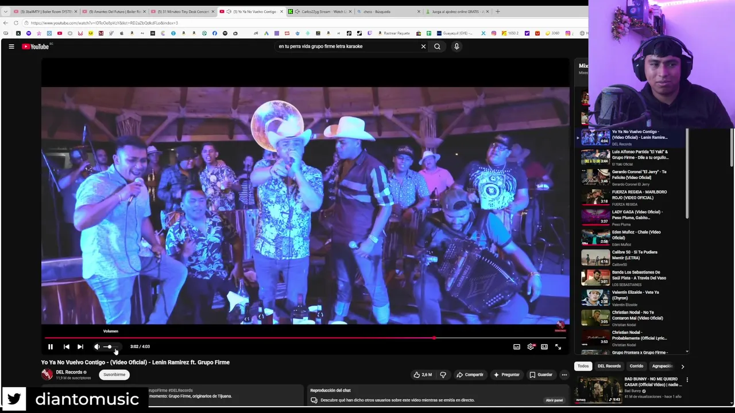The width and height of the screenshot is (735, 413).
Task: Seek on the red video progress bar
Action: pos(305,338)
